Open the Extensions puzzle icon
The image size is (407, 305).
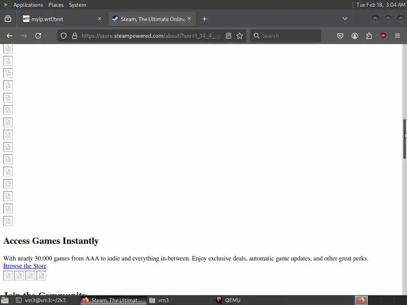coord(369,36)
